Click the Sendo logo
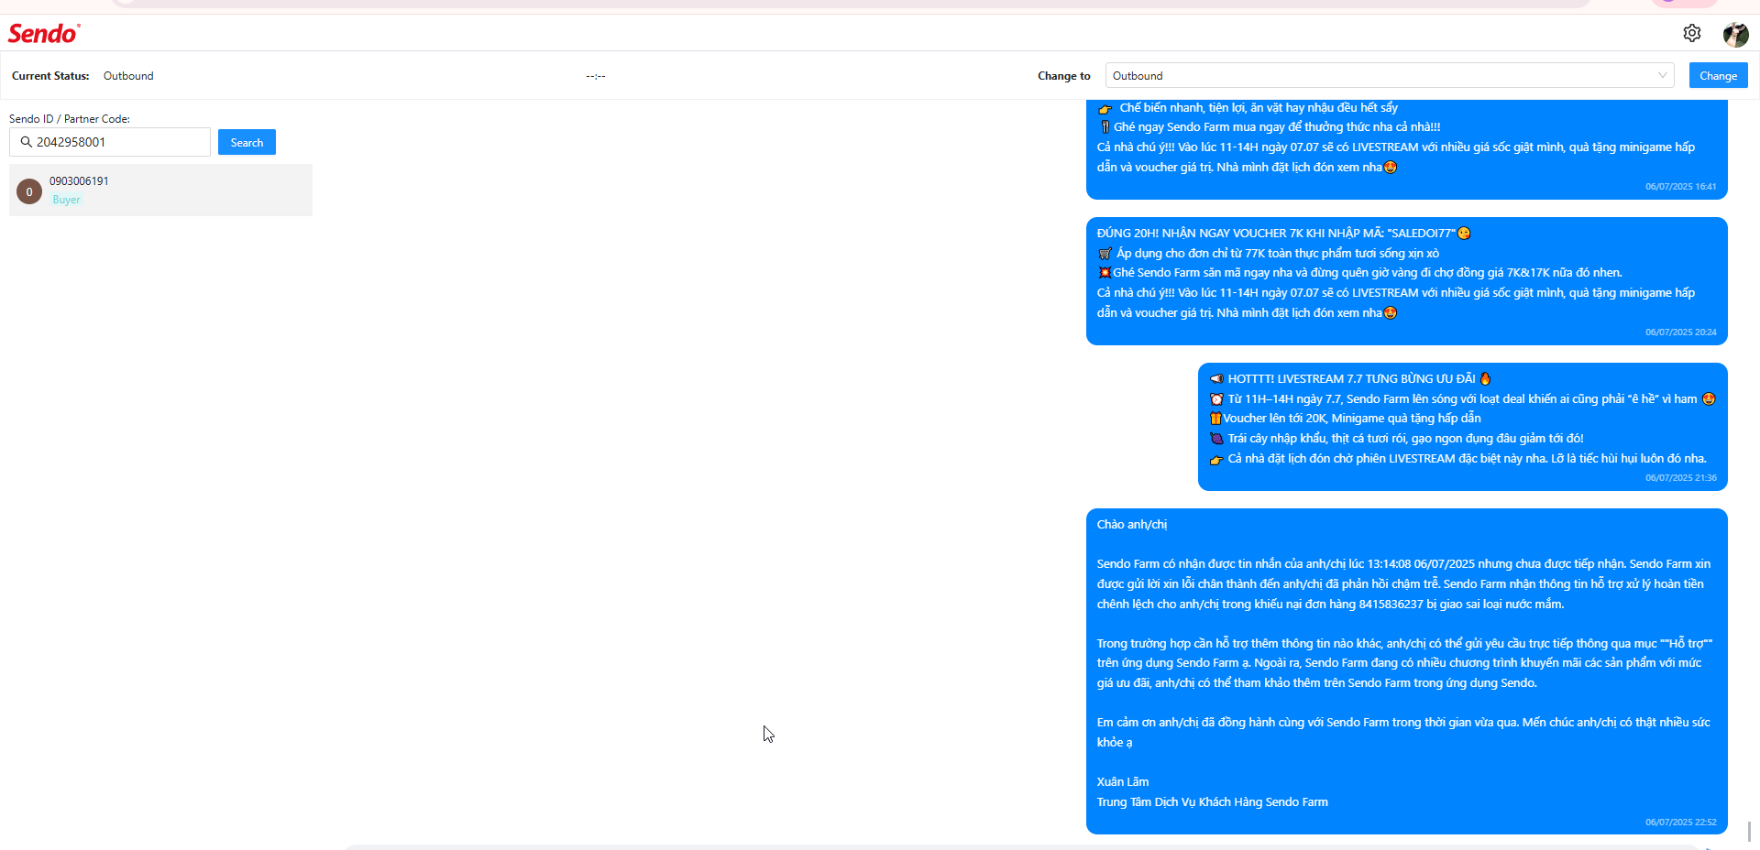The width and height of the screenshot is (1760, 850). click(x=44, y=34)
